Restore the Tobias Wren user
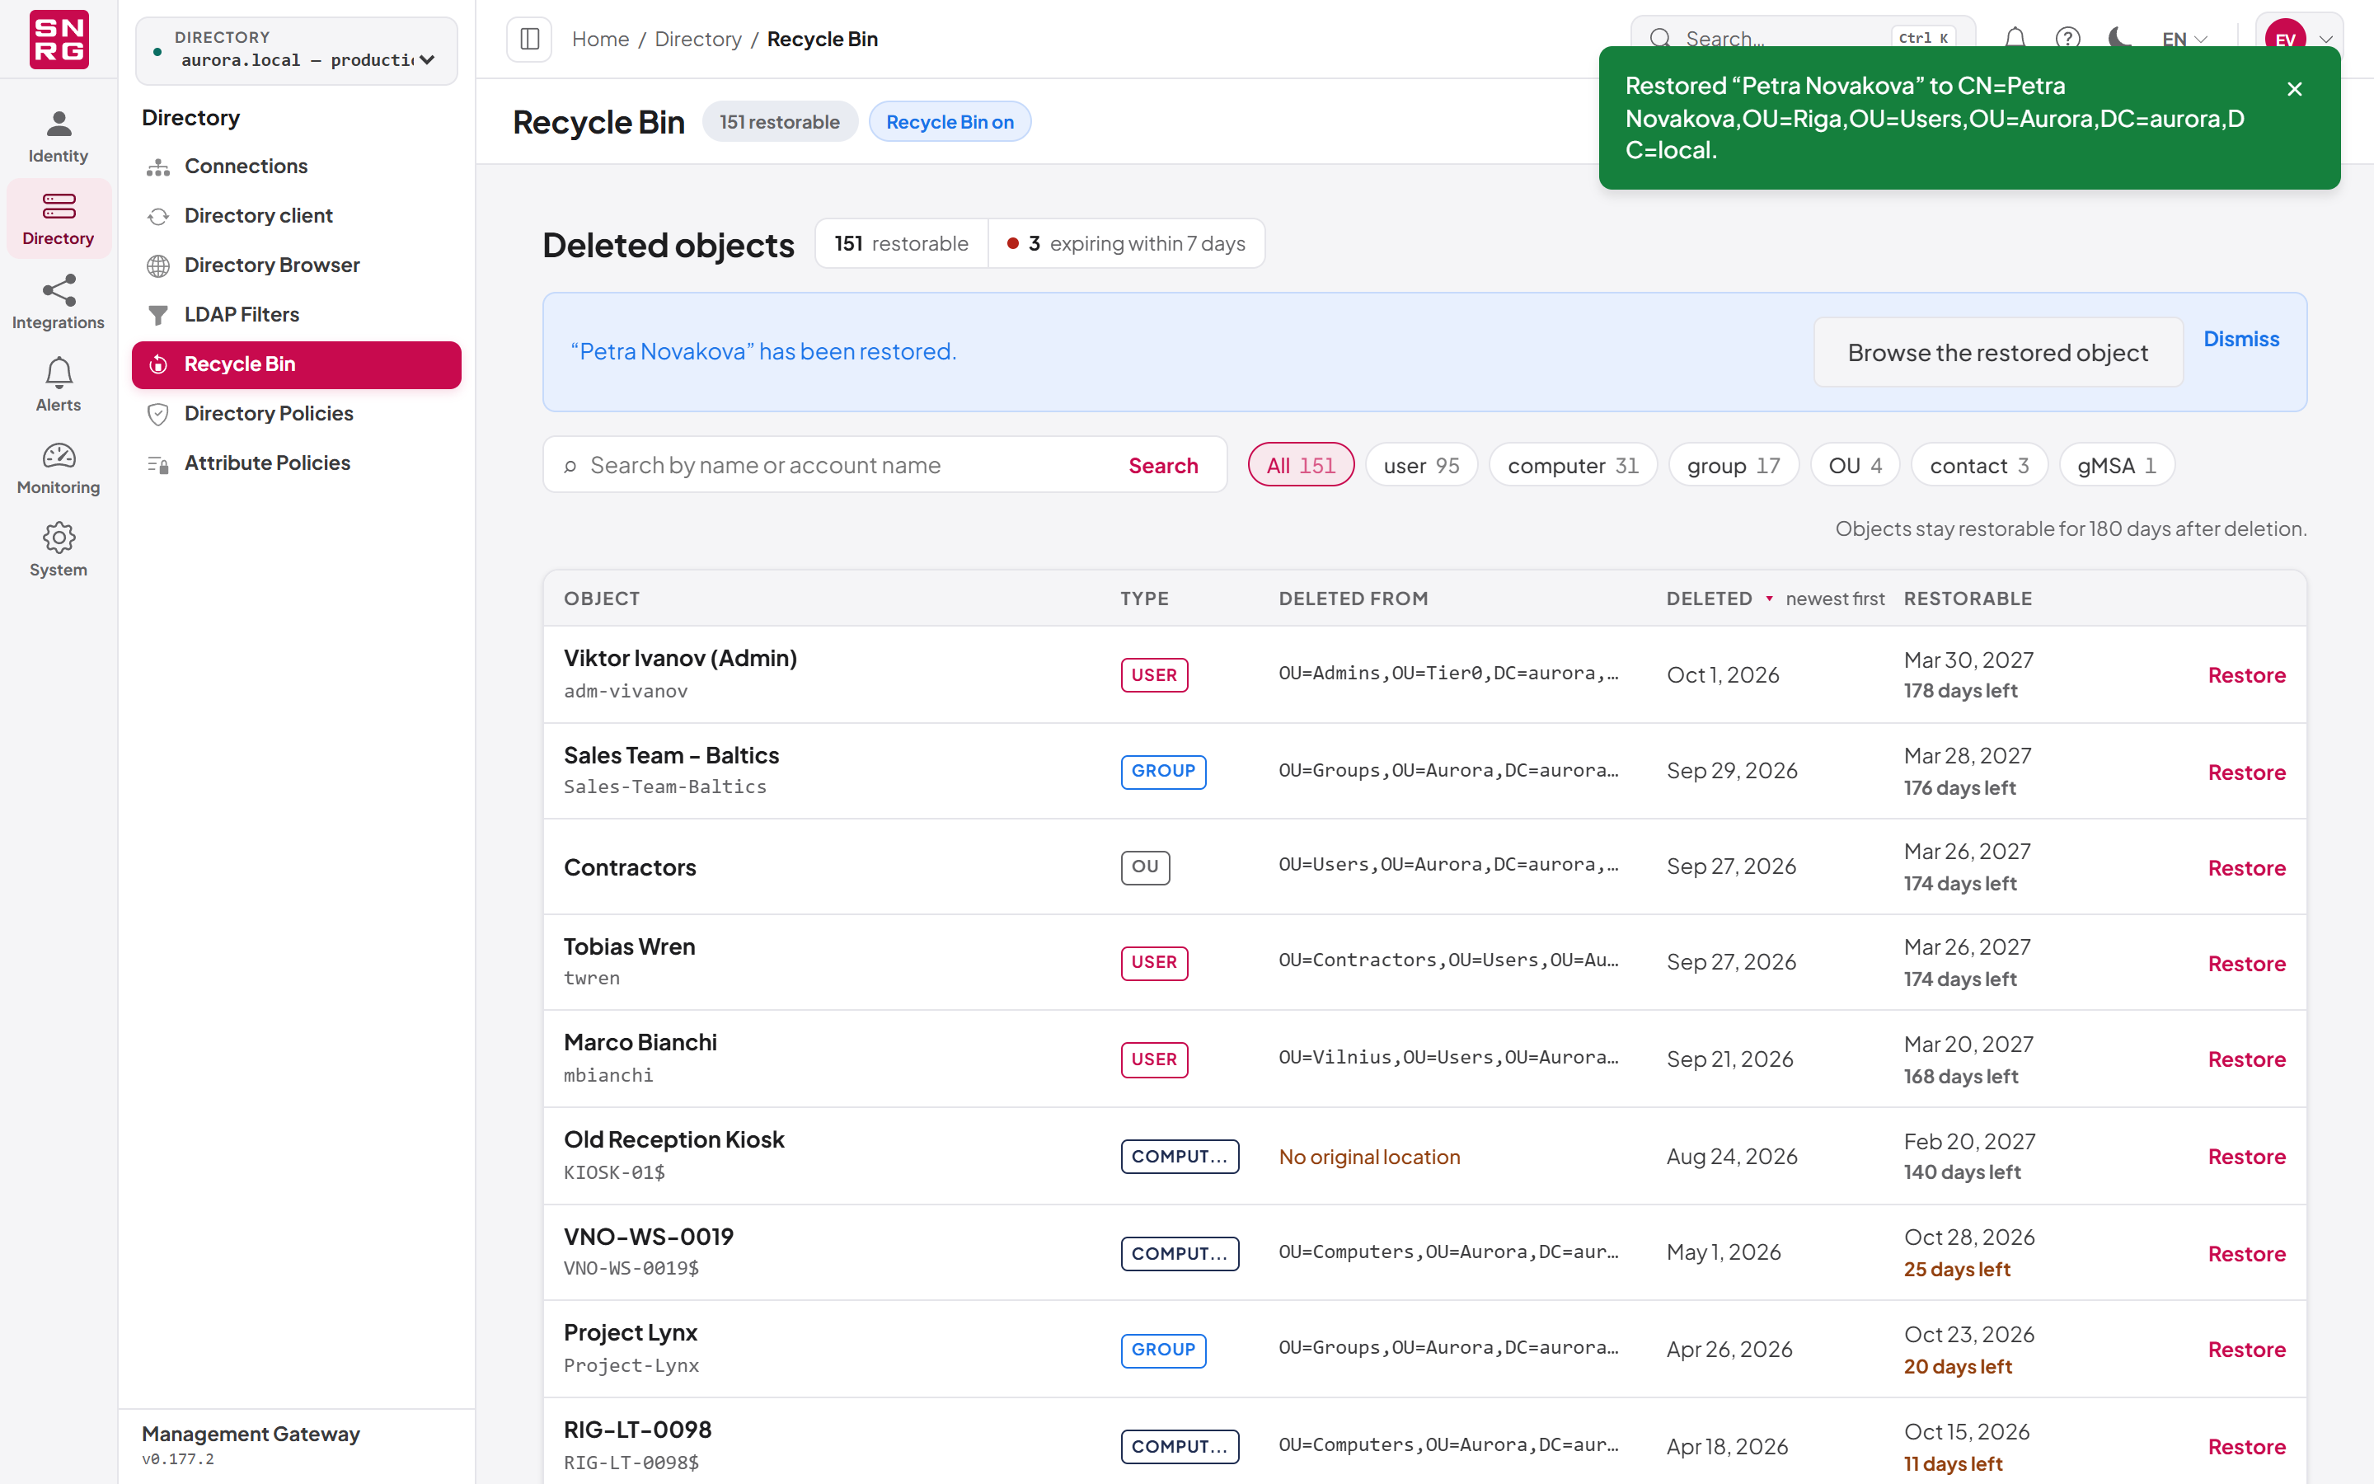 coord(2246,963)
